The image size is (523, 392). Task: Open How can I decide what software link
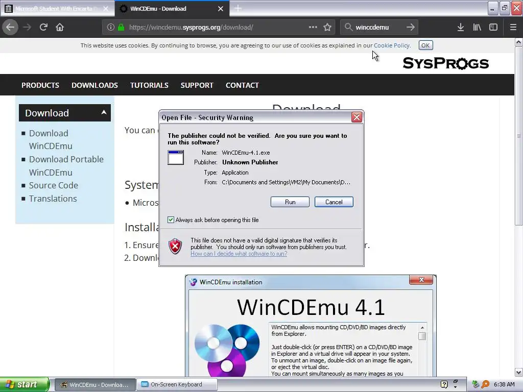click(239, 254)
